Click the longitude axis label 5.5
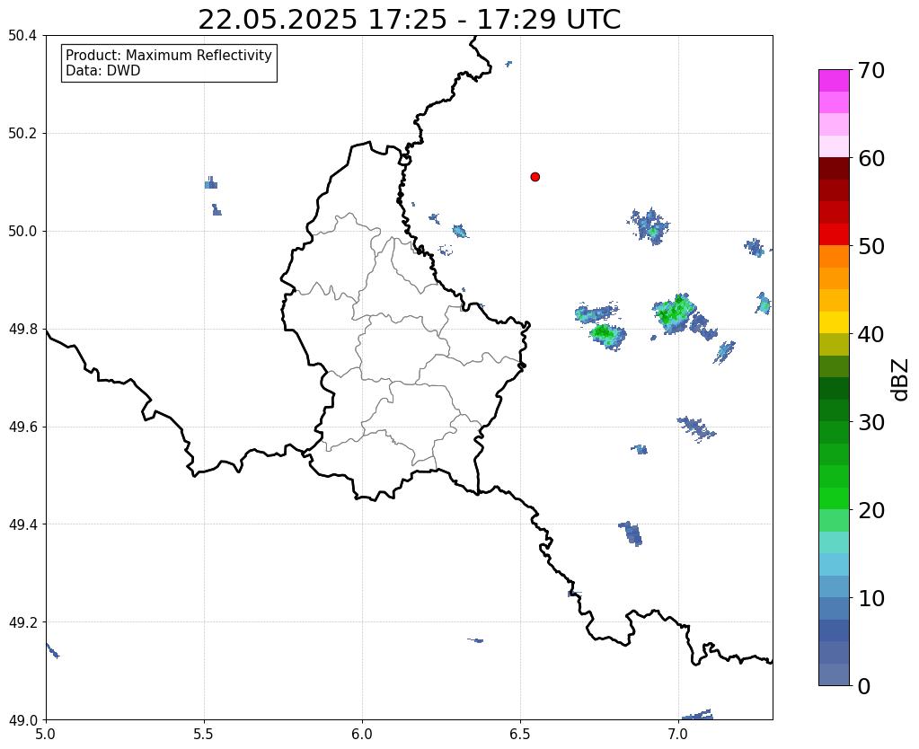Image resolution: width=919 pixels, height=749 pixels. pos(204,734)
